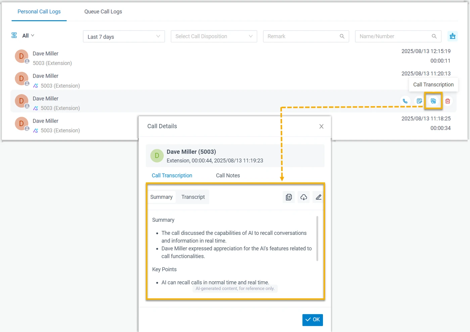Click the summary panel scrollbar

pos(317,239)
